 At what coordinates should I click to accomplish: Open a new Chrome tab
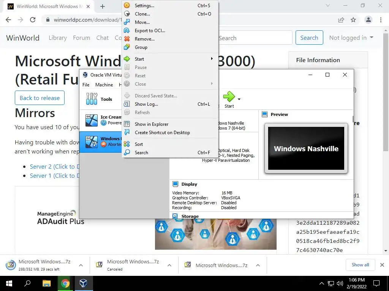(103, 7)
